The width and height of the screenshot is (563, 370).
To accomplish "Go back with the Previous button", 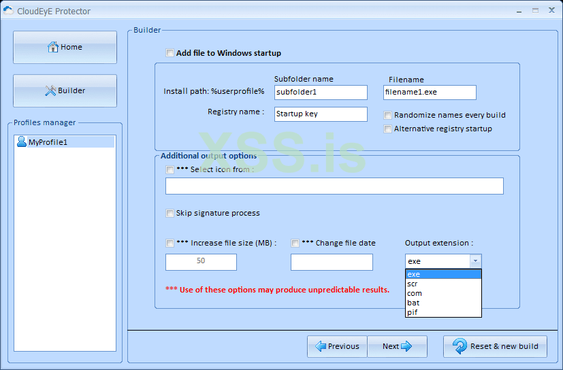I will pyautogui.click(x=337, y=346).
